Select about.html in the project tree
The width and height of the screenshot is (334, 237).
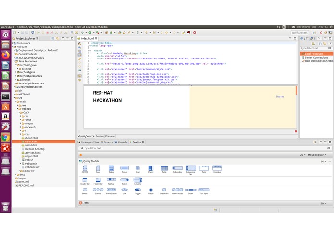pyautogui.click(x=31, y=138)
